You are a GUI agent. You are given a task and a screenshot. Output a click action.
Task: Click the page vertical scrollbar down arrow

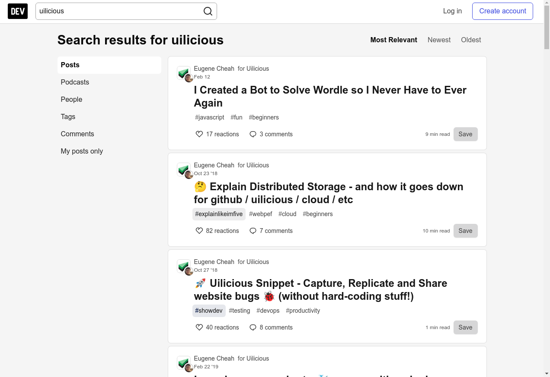(x=547, y=373)
